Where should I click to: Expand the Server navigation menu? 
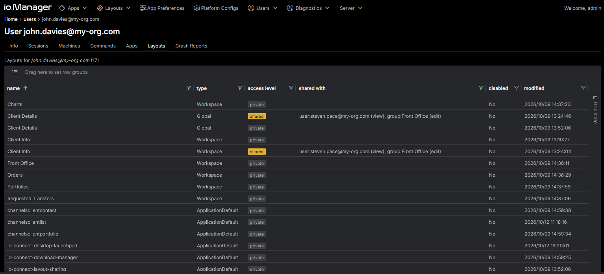coord(351,8)
